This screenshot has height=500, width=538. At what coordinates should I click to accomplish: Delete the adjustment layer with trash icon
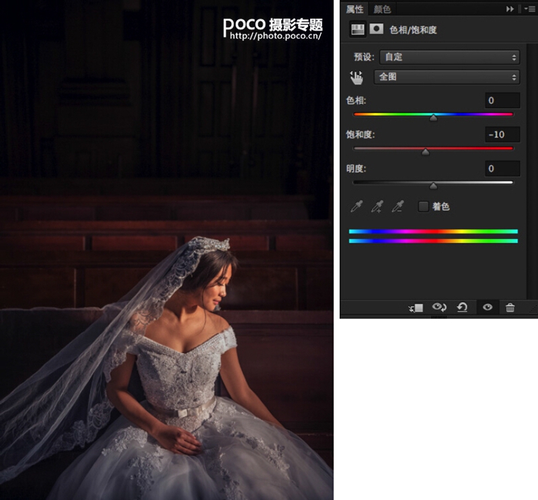[510, 308]
